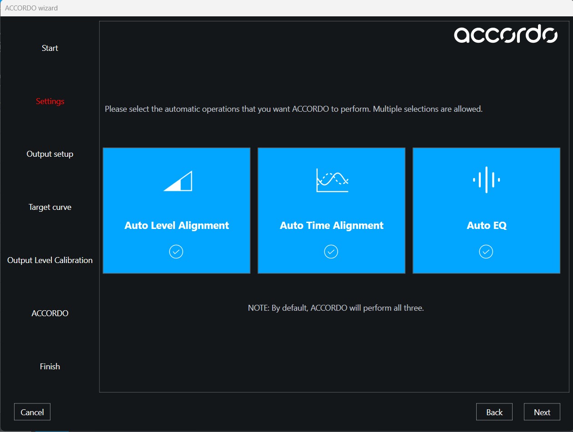Click the 'NOTE: By default' text

click(x=336, y=308)
